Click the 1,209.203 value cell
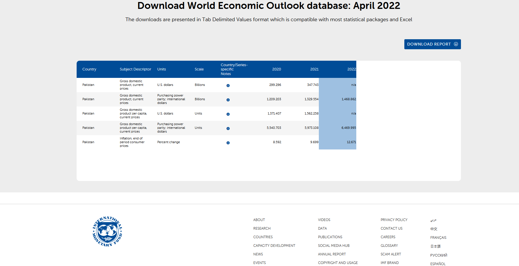519x266 pixels. [x=274, y=99]
